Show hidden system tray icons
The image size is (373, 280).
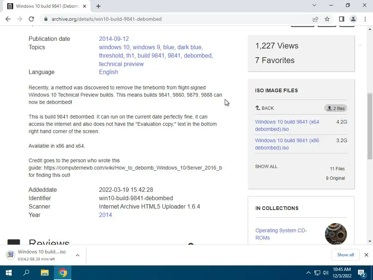click(x=308, y=273)
